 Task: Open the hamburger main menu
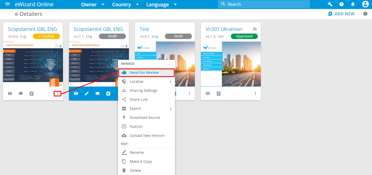pyautogui.click(x=8, y=4)
